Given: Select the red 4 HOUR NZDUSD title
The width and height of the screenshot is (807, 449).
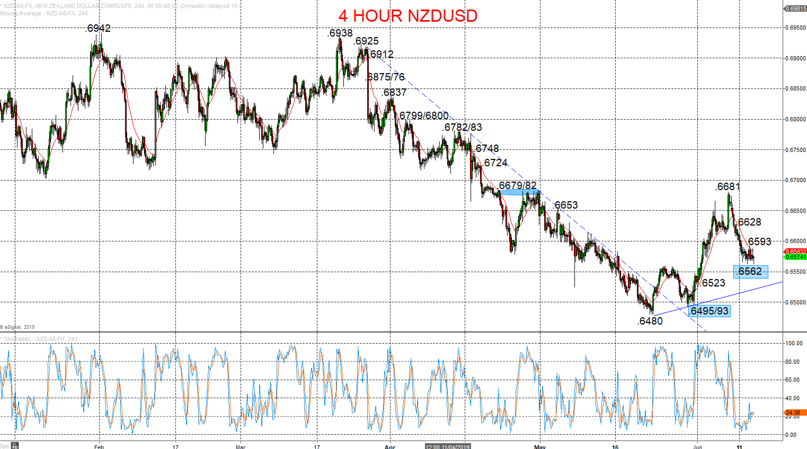Looking at the screenshot, I should click(407, 16).
